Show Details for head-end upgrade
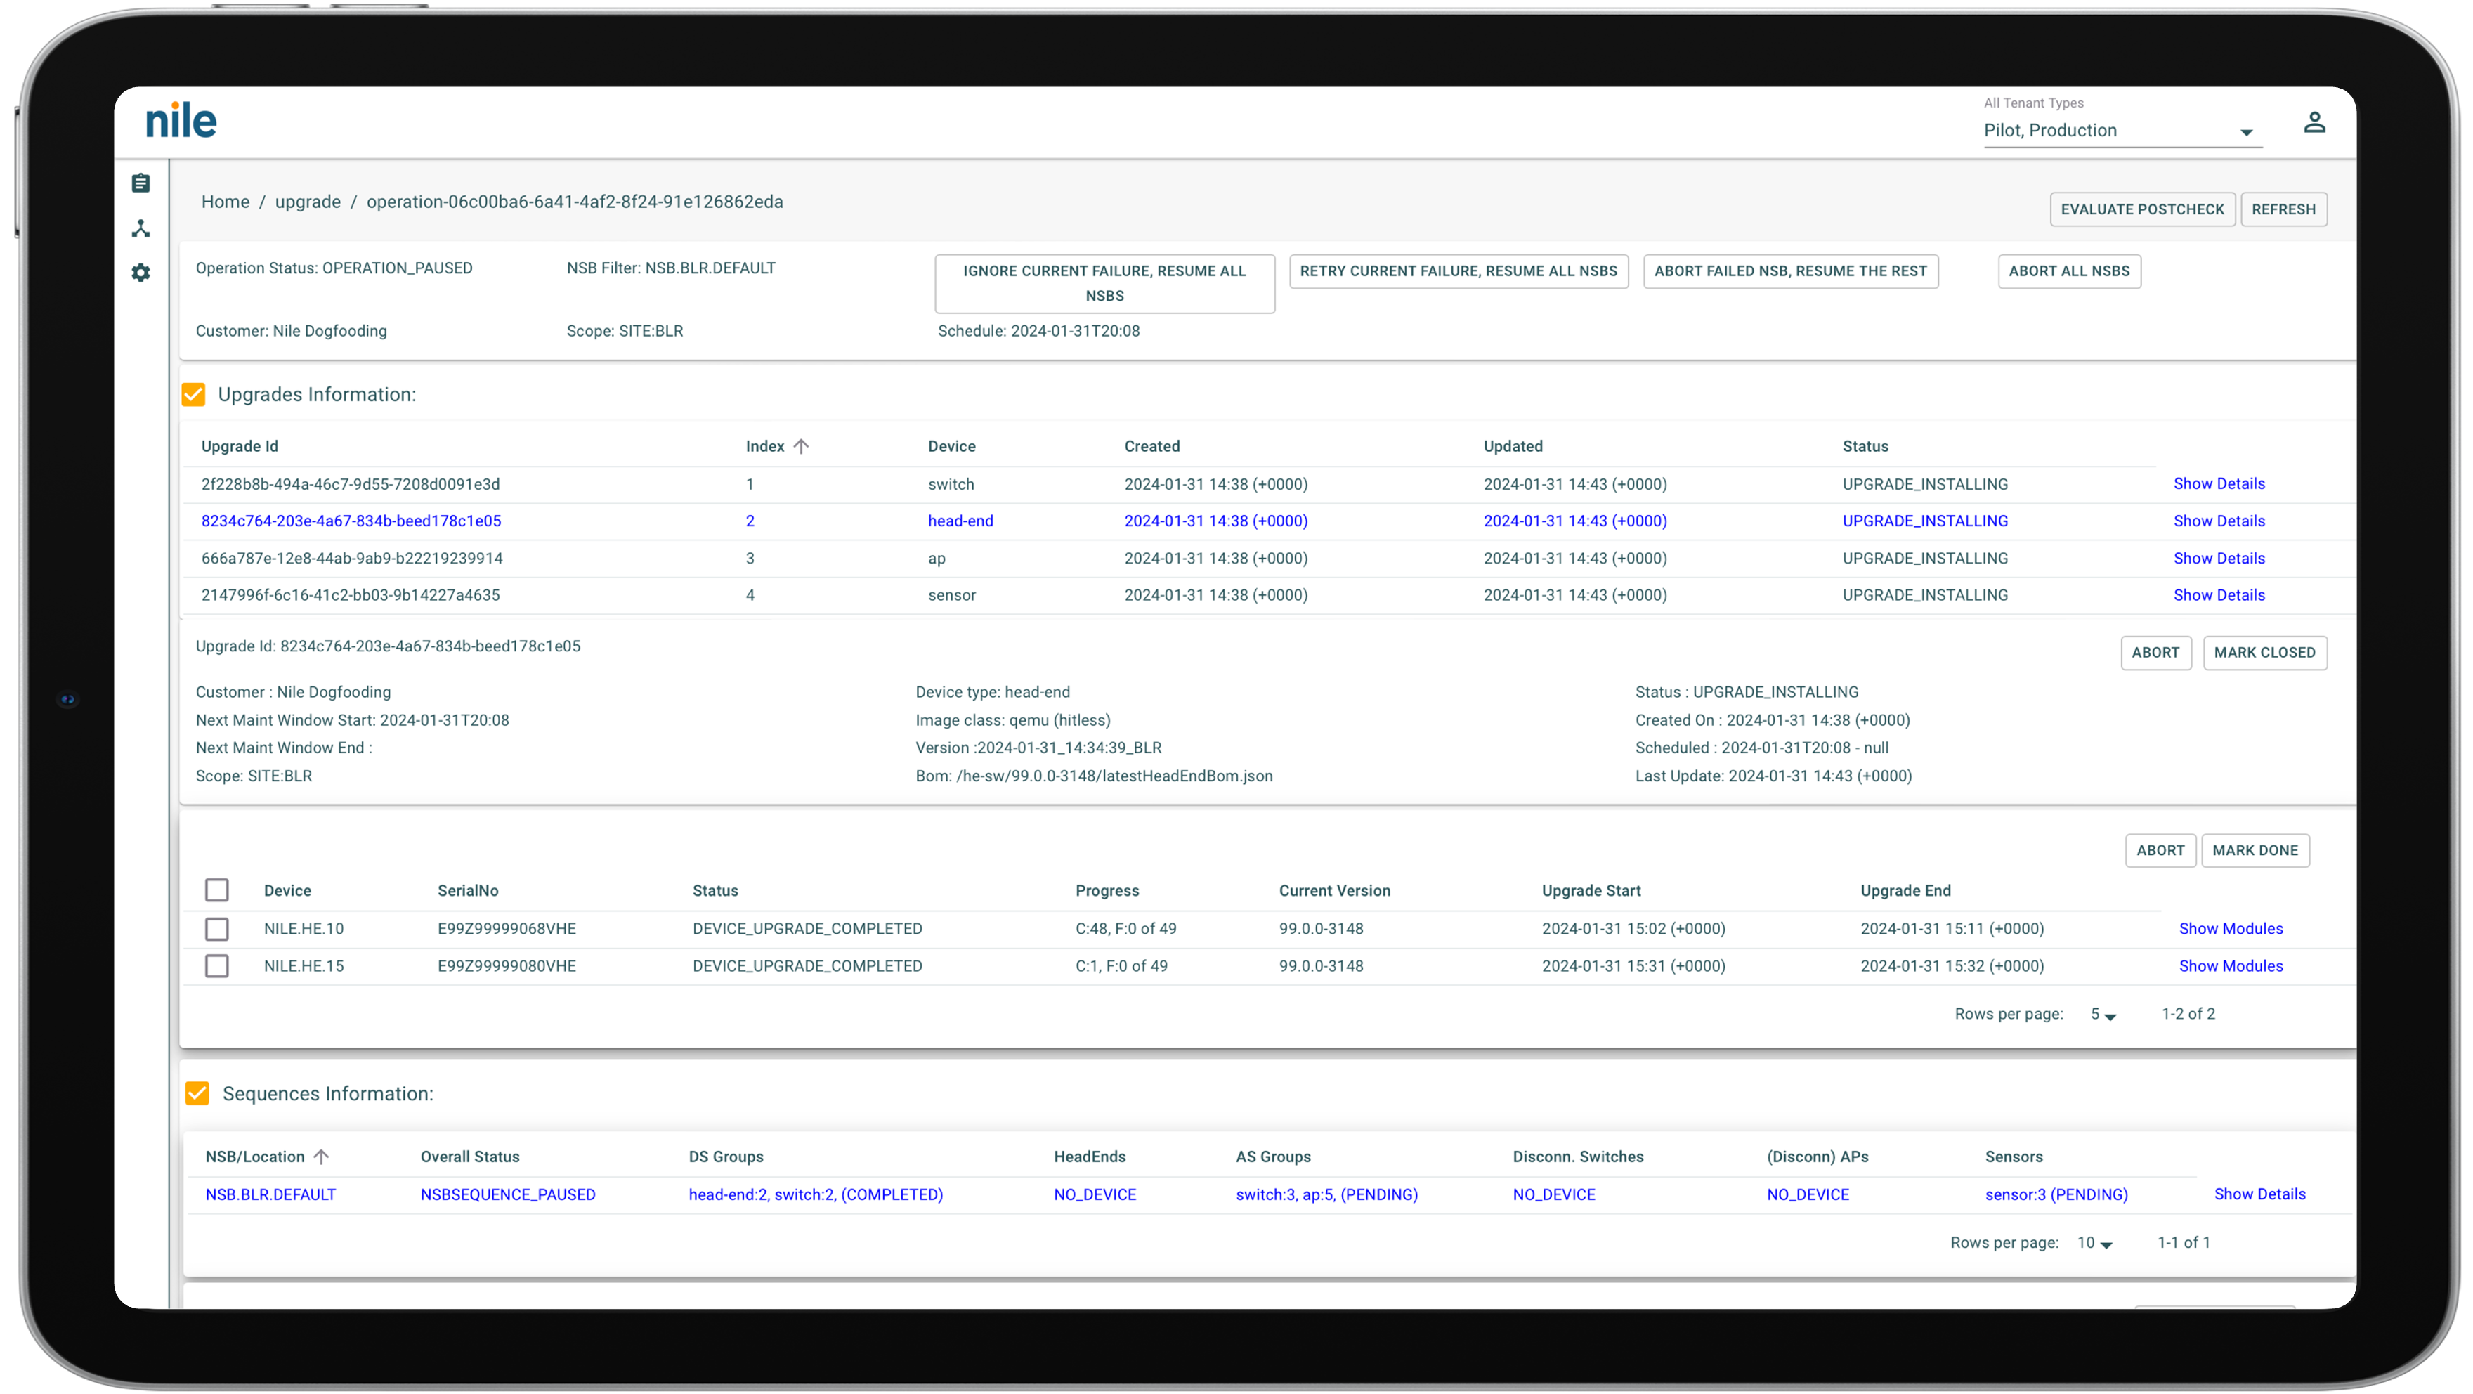 pyautogui.click(x=2219, y=521)
